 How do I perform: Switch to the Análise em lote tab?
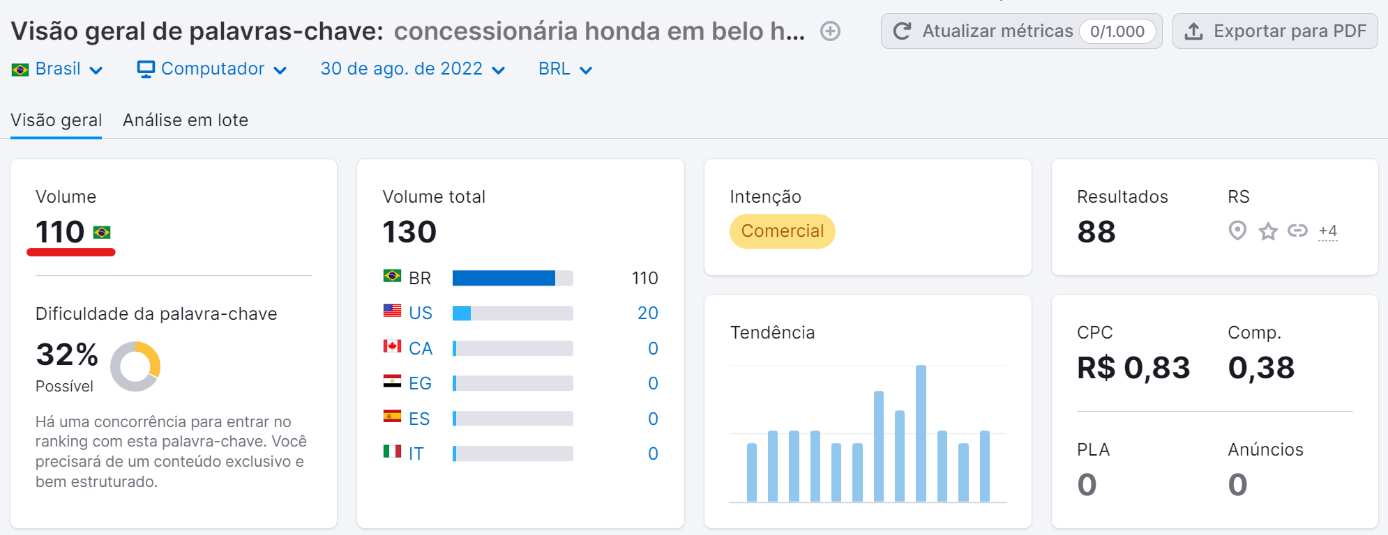click(x=186, y=120)
